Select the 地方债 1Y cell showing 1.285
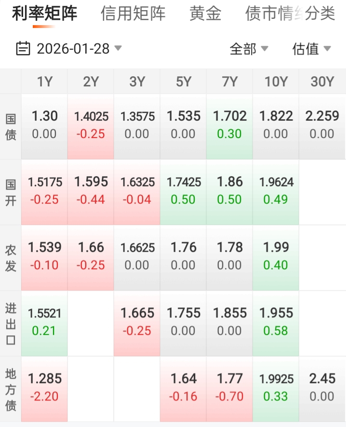The width and height of the screenshot is (346, 427). click(44, 389)
